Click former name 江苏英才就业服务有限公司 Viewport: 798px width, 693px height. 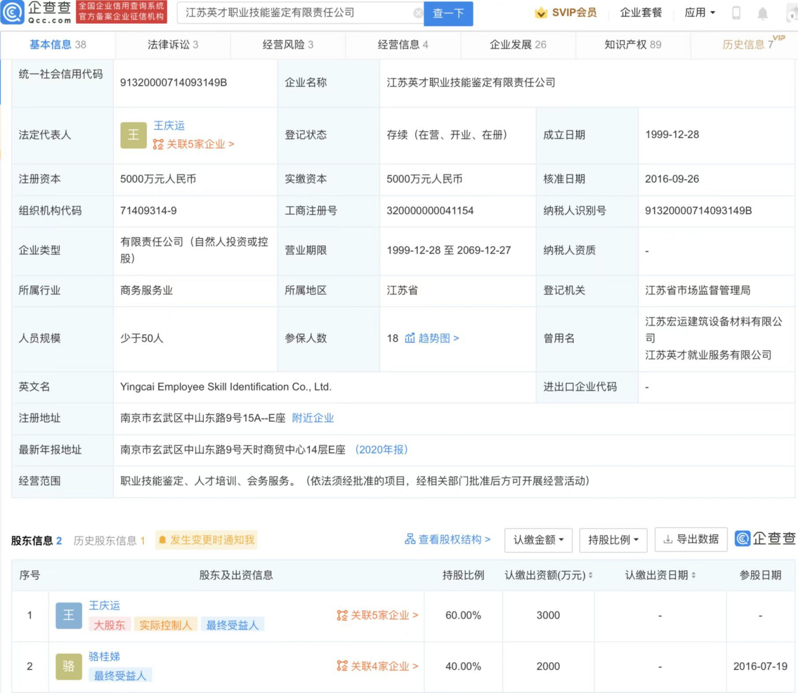tap(708, 355)
